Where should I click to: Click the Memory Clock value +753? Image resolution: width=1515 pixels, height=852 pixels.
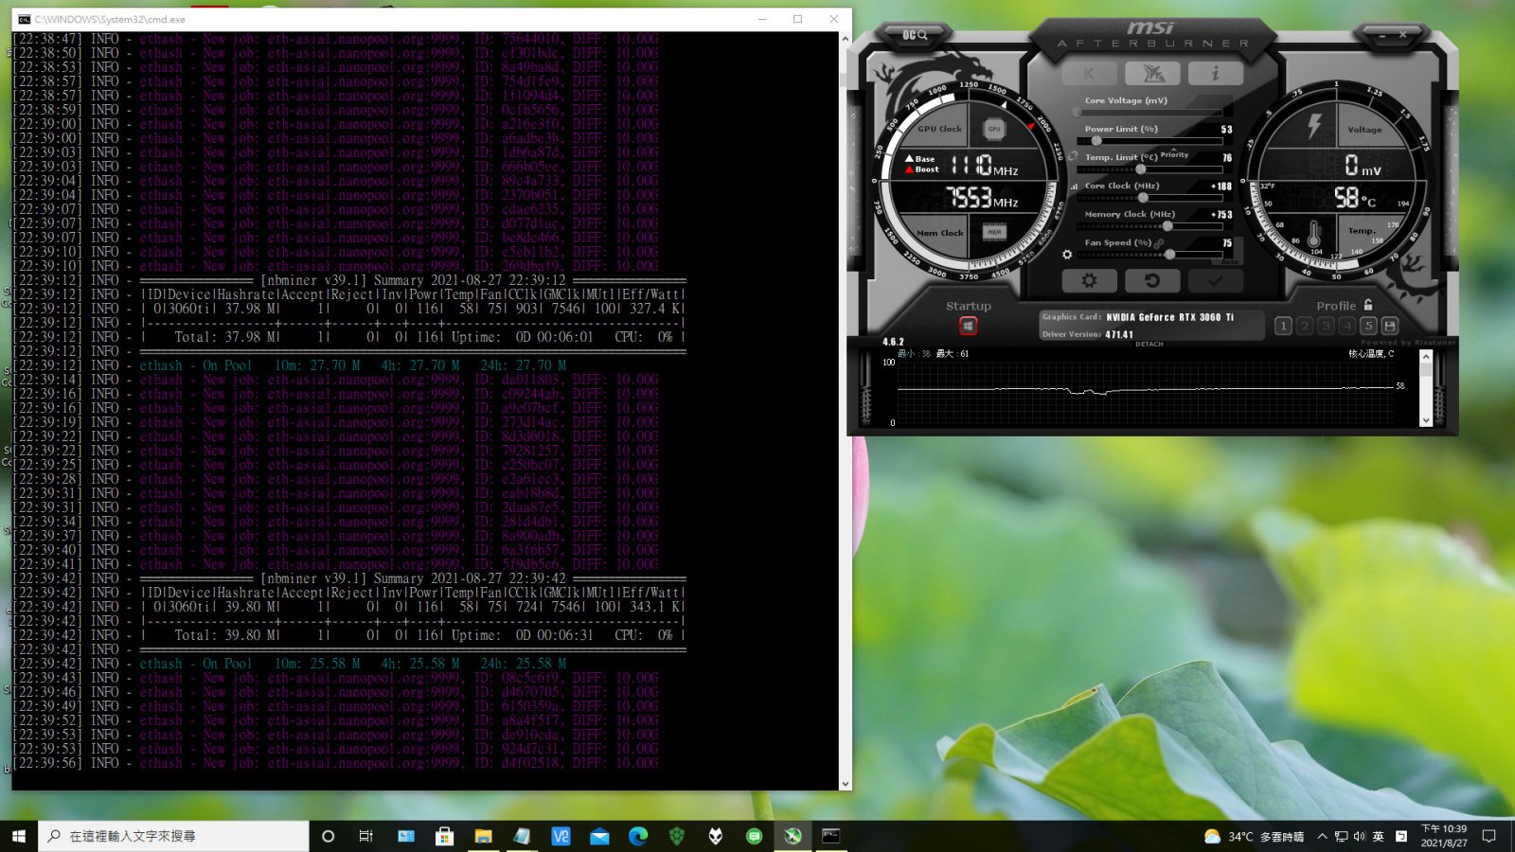[1221, 215]
